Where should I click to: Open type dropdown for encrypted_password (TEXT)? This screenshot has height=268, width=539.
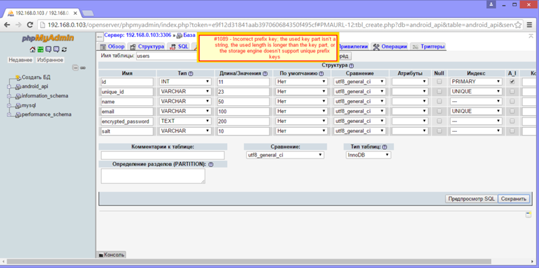[185, 121]
